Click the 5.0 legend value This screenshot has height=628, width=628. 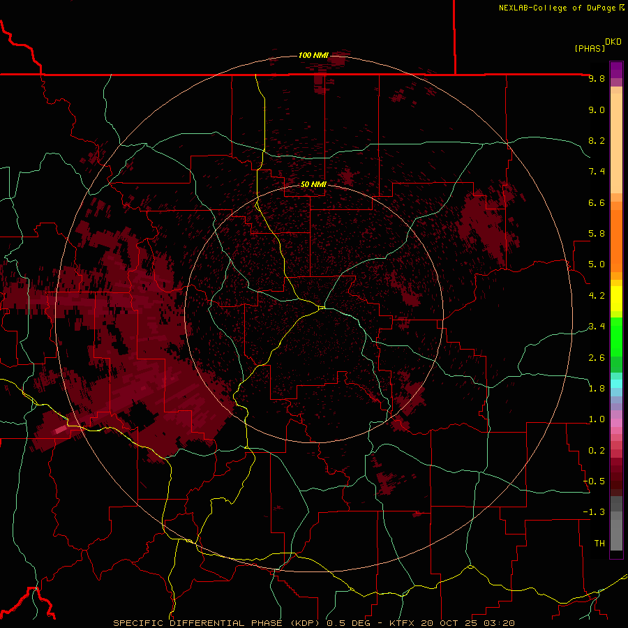tap(597, 264)
